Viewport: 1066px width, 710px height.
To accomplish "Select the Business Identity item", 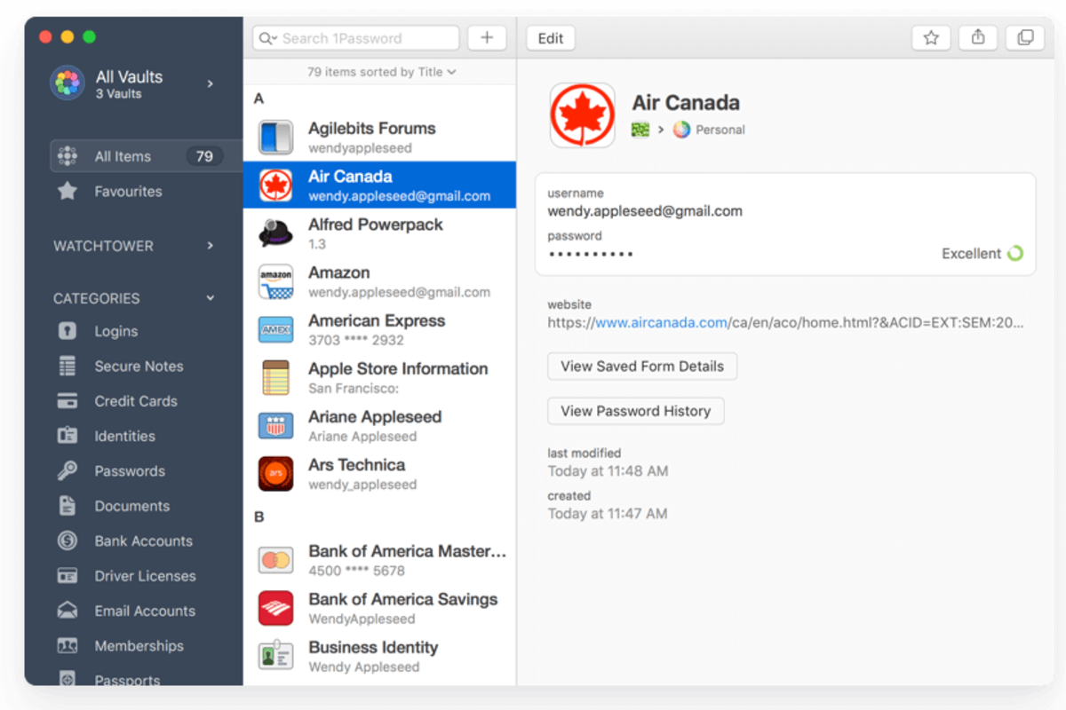I will [x=379, y=656].
